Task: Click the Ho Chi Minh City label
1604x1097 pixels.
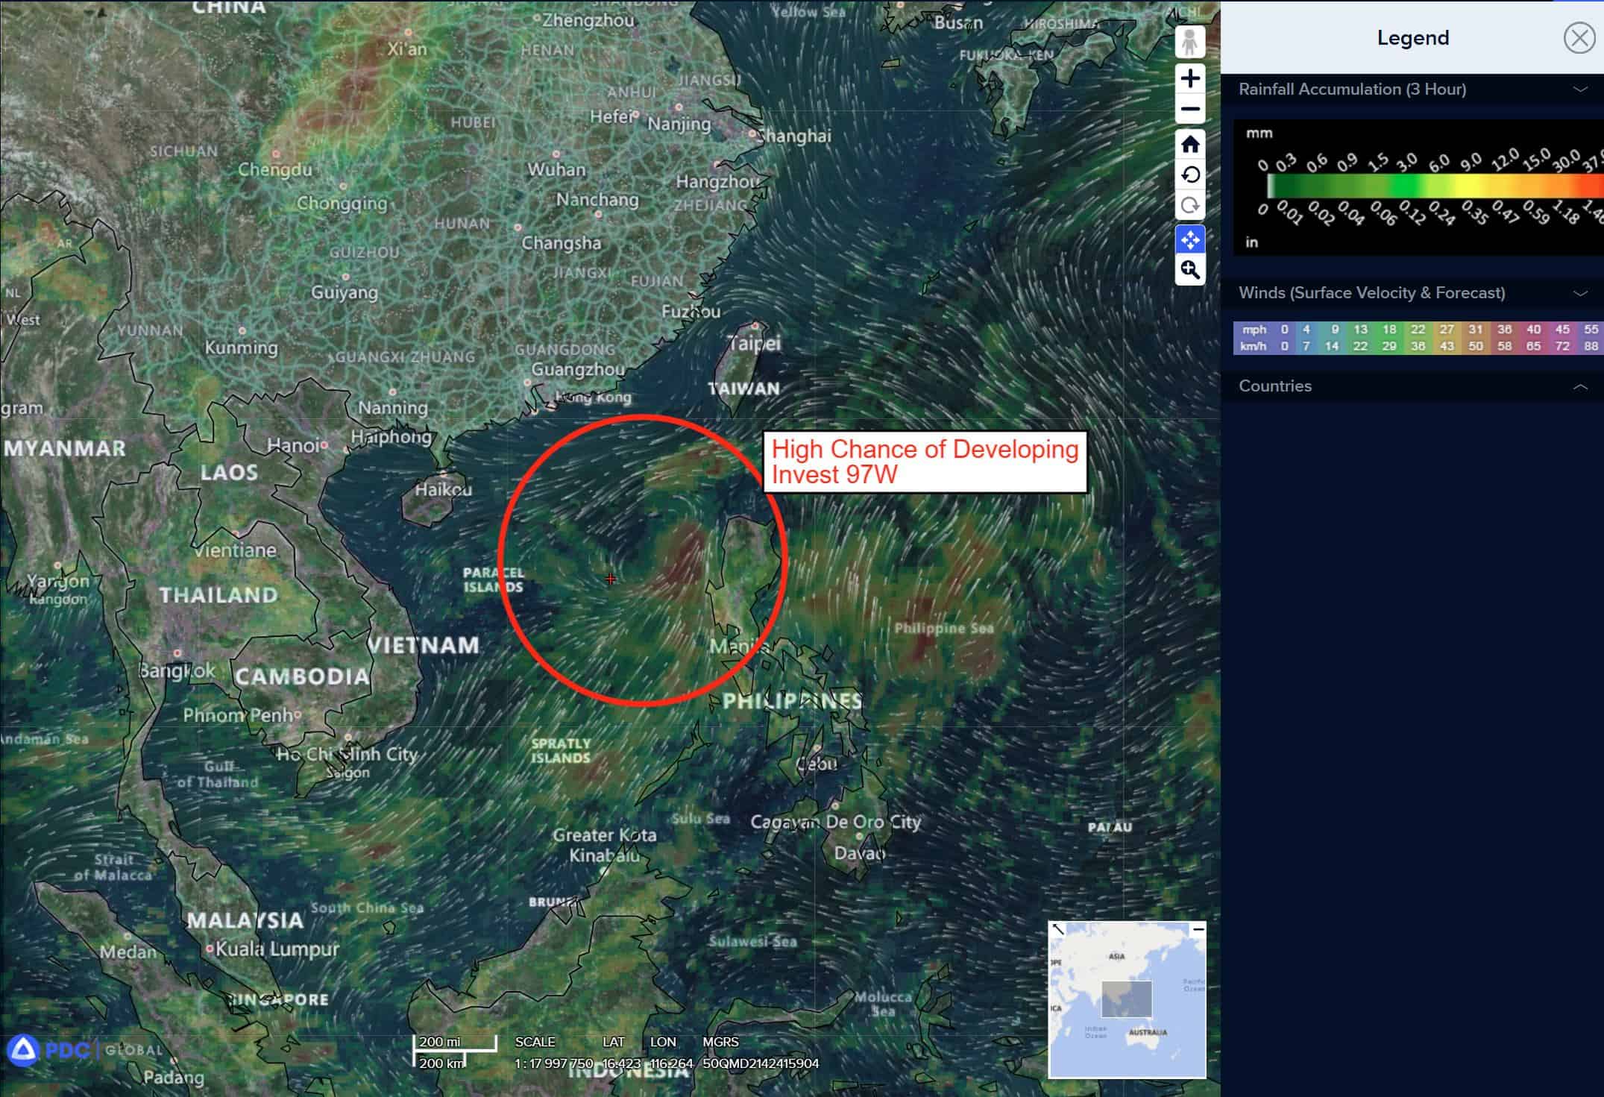Action: click(347, 754)
